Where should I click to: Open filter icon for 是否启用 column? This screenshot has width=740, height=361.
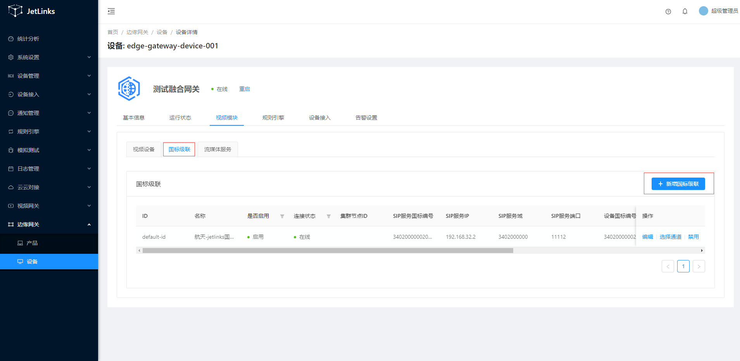(282, 216)
